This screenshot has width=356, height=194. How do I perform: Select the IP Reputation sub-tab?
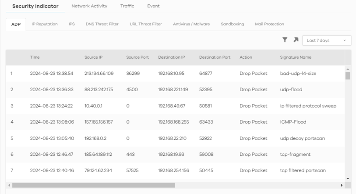(x=45, y=24)
